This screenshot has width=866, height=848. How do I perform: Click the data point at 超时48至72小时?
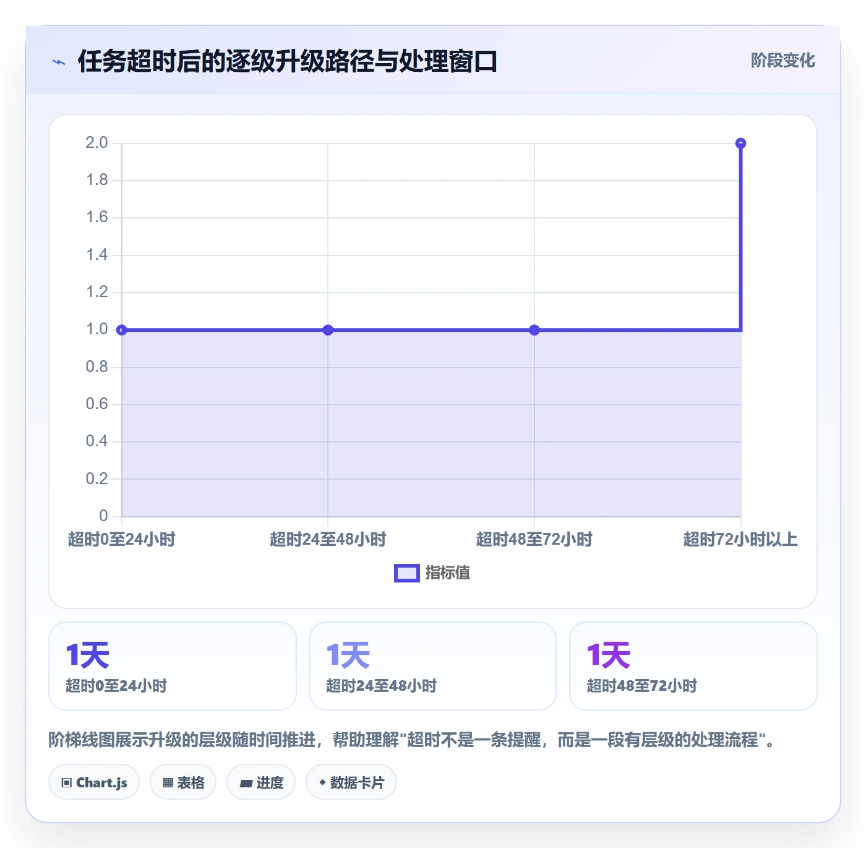point(534,330)
